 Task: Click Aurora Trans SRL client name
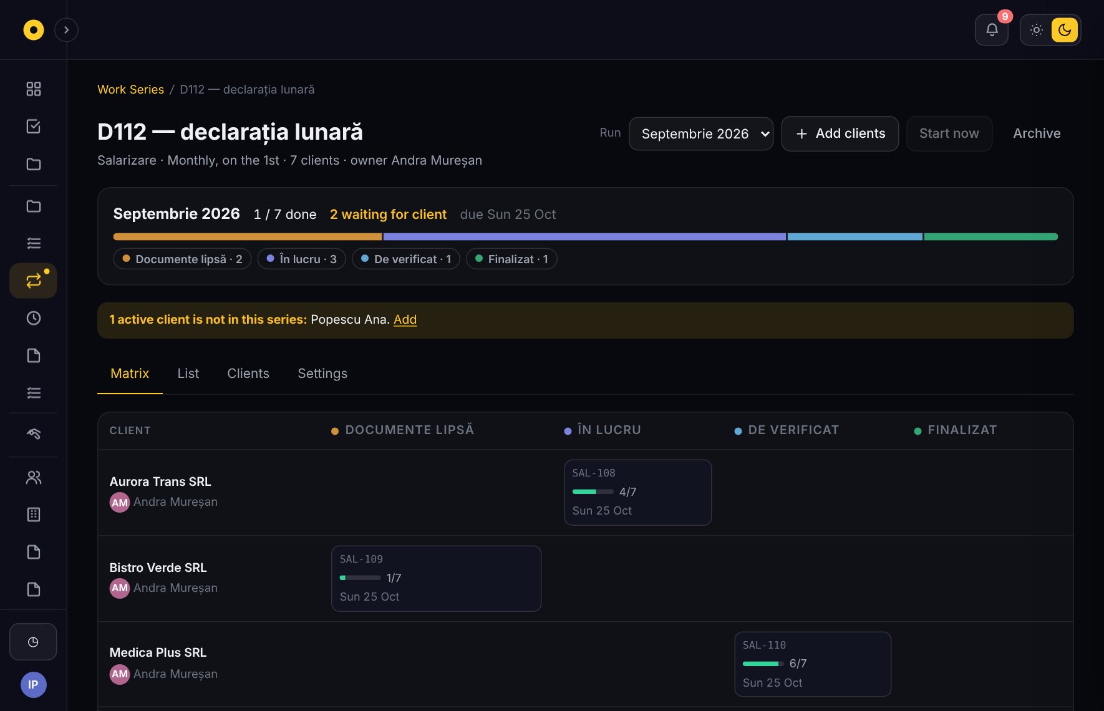[160, 481]
